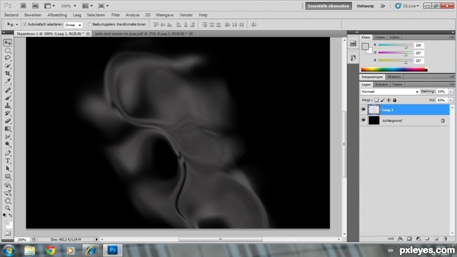457x257 pixels.
Task: Launch Adobe Bridge from top bar
Action: coord(24,6)
